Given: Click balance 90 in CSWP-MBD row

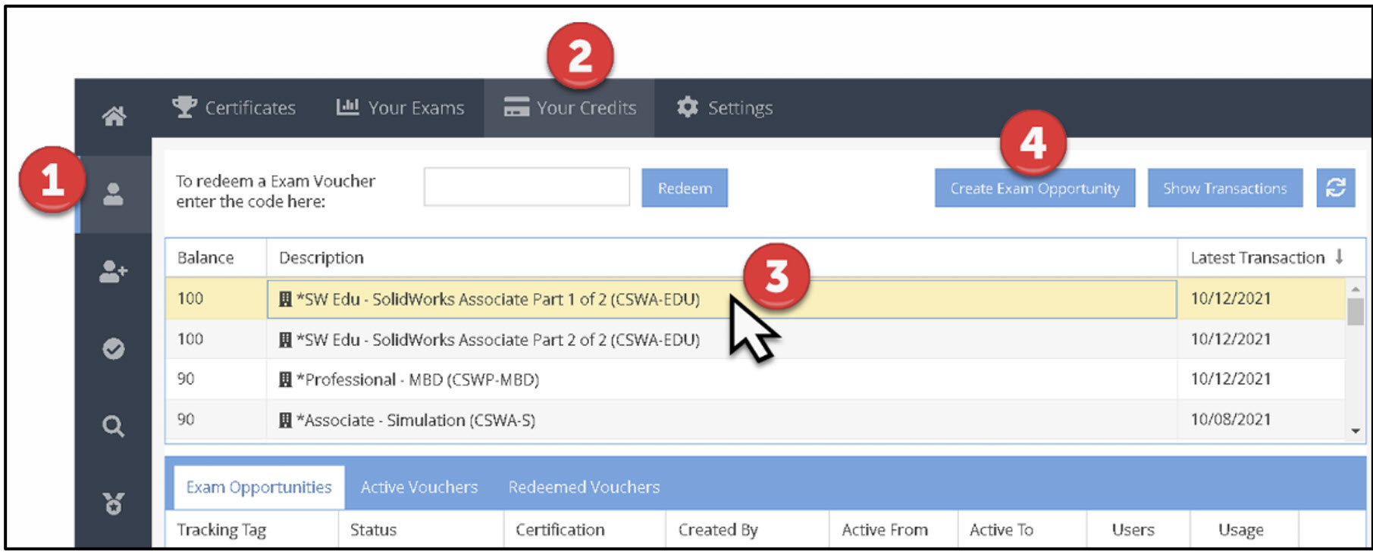Looking at the screenshot, I should (x=186, y=379).
